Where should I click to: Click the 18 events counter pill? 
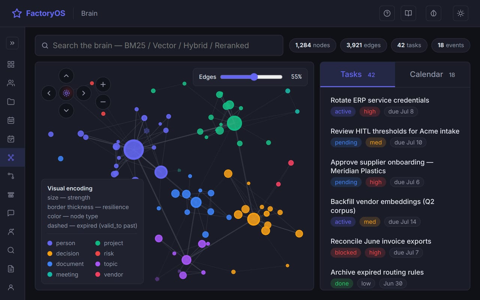coord(451,45)
